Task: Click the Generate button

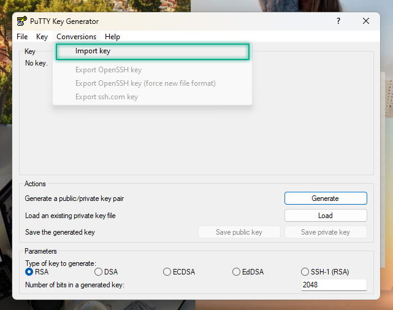Action: tap(326, 198)
